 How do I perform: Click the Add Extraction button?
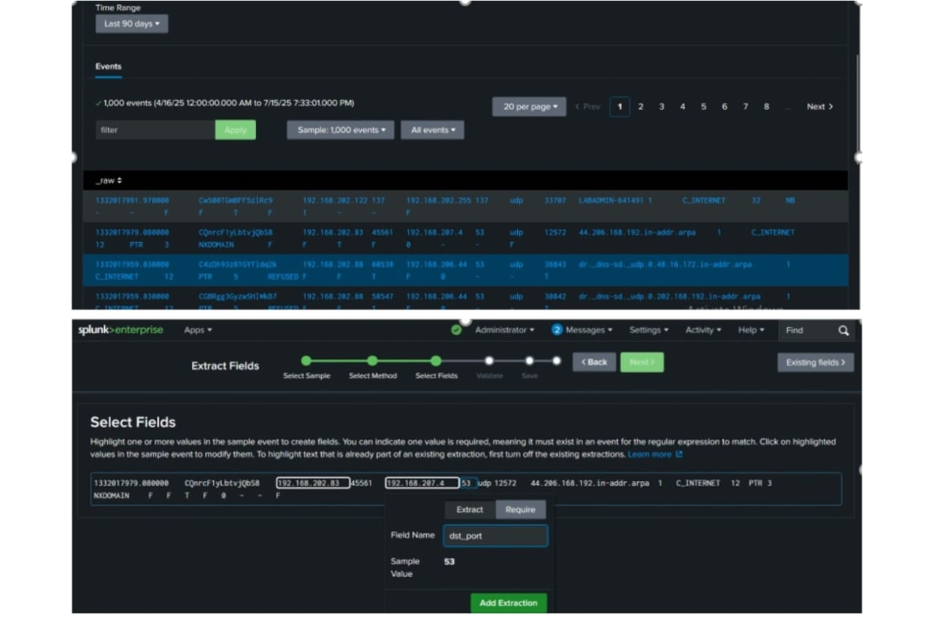[x=509, y=603]
